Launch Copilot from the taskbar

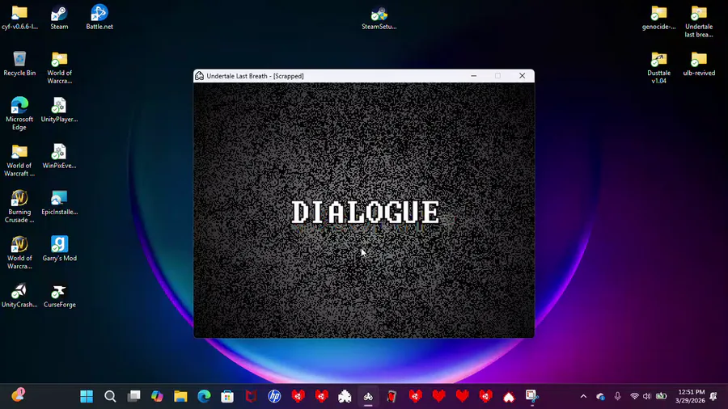coord(157,397)
